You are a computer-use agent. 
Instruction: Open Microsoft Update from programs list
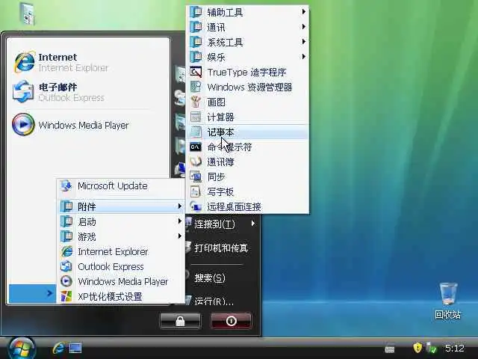(x=121, y=186)
